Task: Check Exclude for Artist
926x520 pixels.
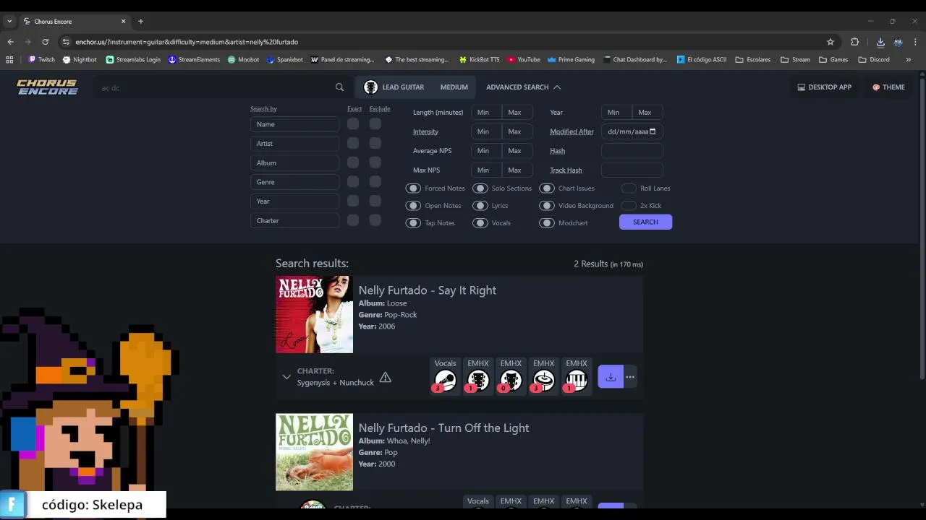Action: tap(375, 143)
